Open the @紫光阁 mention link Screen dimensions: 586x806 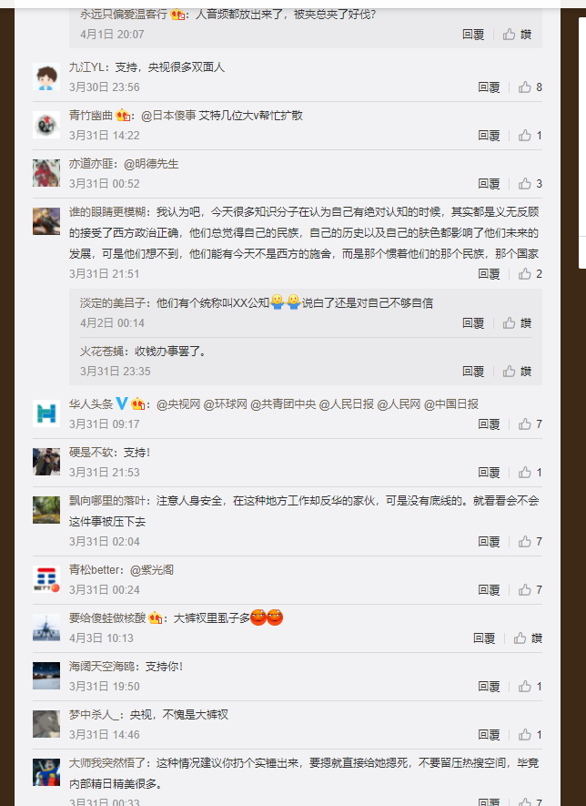[152, 570]
